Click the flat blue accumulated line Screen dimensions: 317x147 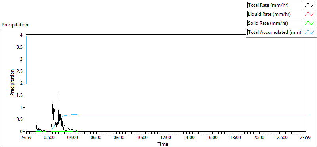click(192, 114)
